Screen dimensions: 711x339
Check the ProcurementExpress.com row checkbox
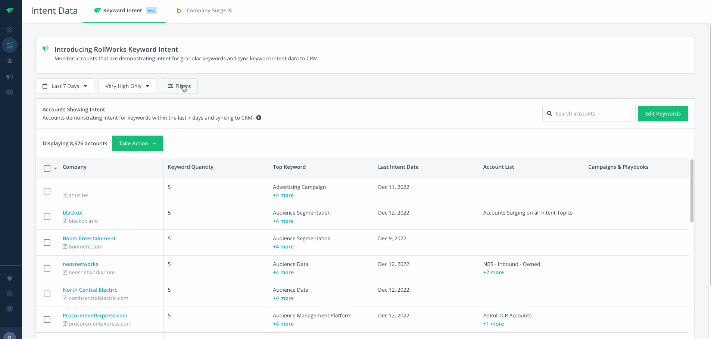(x=47, y=320)
